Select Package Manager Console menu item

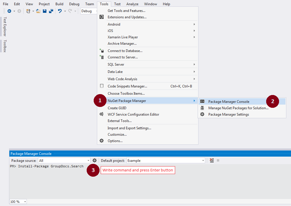point(229,102)
